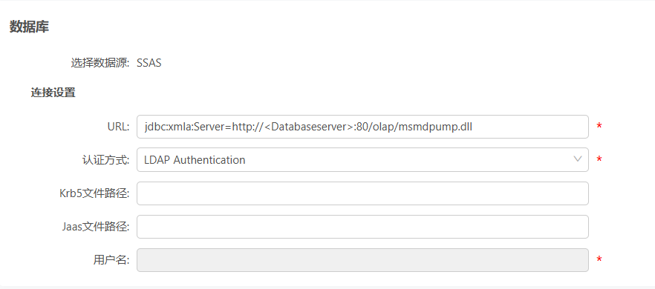Place cursor in the jdbc:xmla URL text
Viewport: 655px width, 289px height.
(308, 127)
